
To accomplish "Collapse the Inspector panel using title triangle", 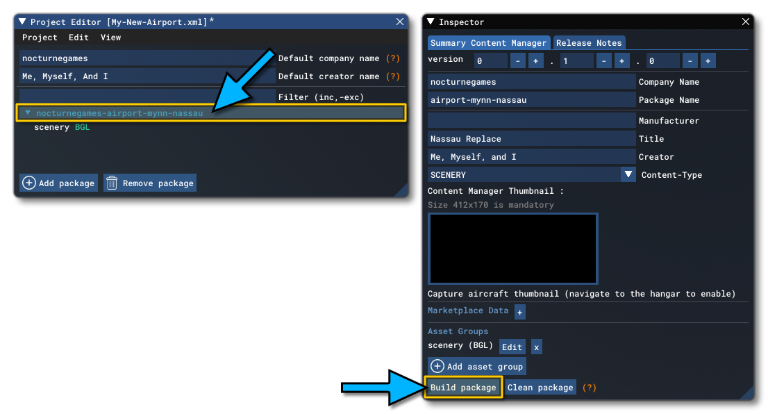I will [431, 22].
